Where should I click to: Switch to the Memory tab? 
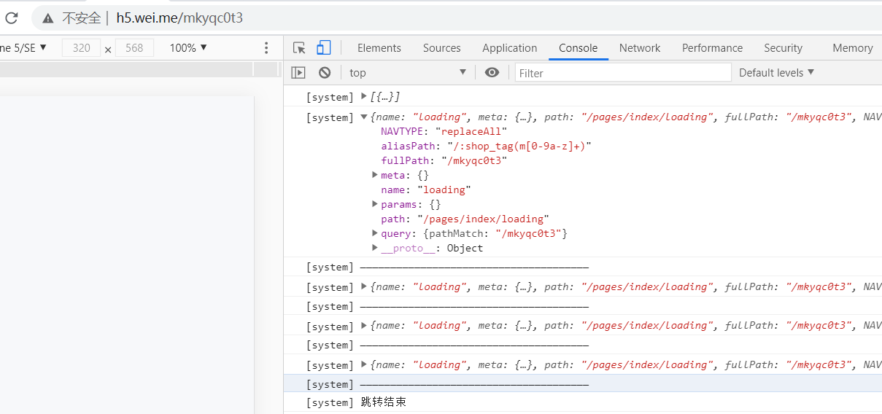click(853, 48)
